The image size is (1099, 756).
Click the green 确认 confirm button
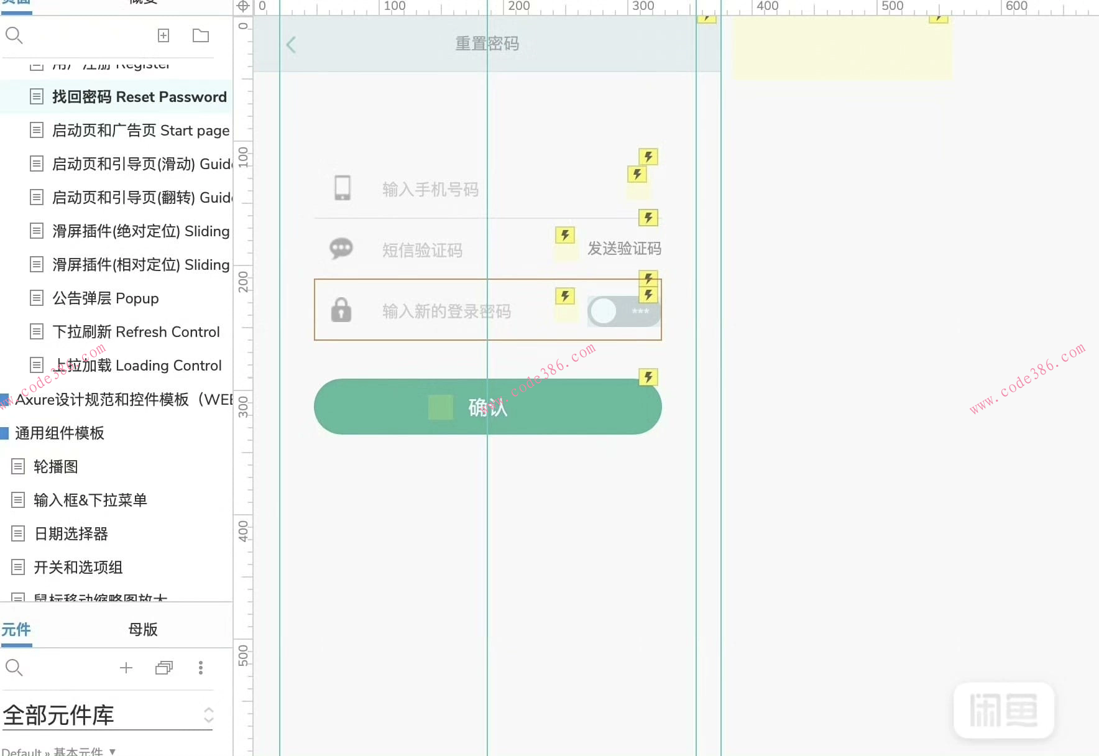pyautogui.click(x=487, y=407)
